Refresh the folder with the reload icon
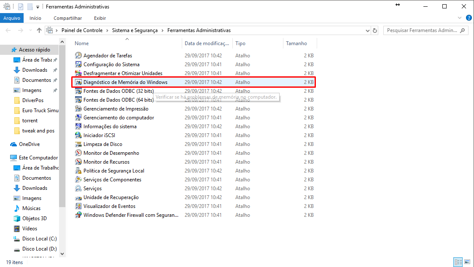 coord(375,30)
